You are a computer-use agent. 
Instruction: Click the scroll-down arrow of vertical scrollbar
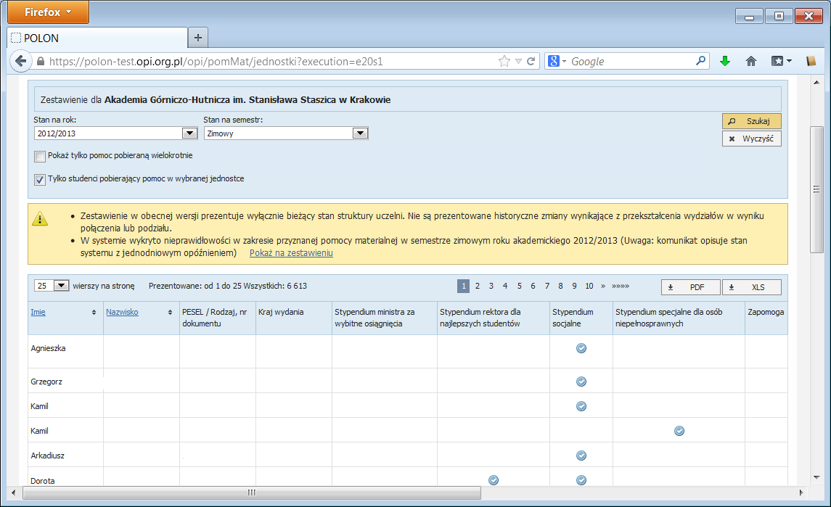click(x=816, y=477)
